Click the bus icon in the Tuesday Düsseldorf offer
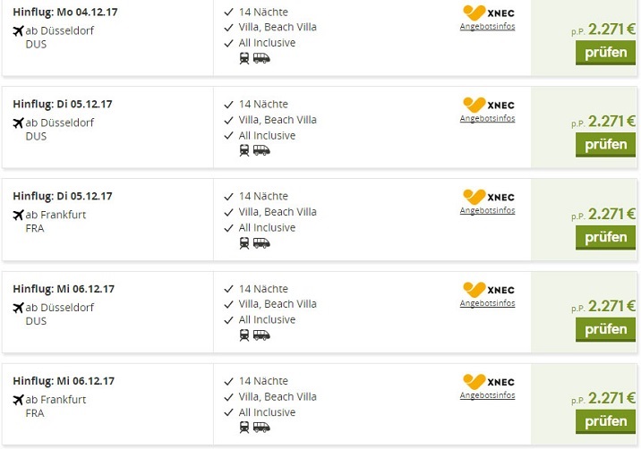Screen dimensions: 641x449 [261, 150]
